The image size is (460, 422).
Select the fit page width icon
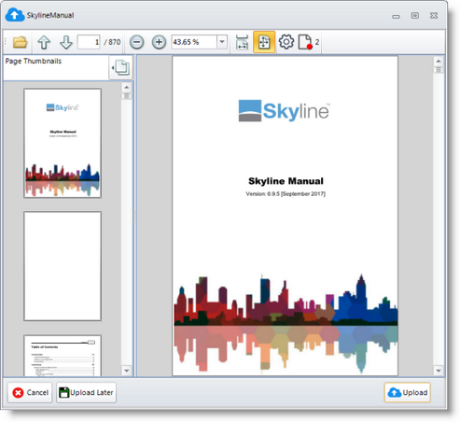tap(242, 42)
